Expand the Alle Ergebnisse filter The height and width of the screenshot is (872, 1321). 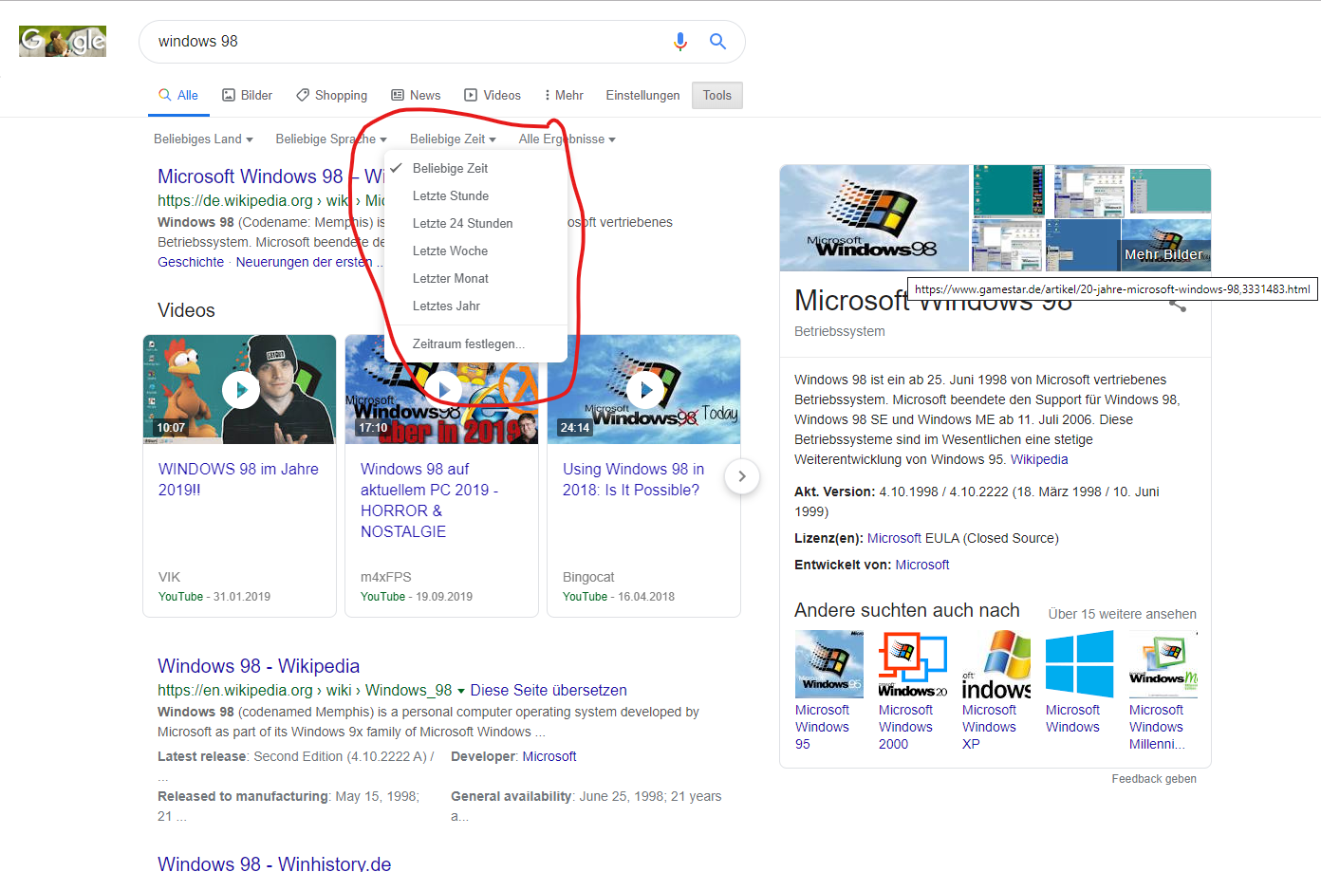[567, 139]
